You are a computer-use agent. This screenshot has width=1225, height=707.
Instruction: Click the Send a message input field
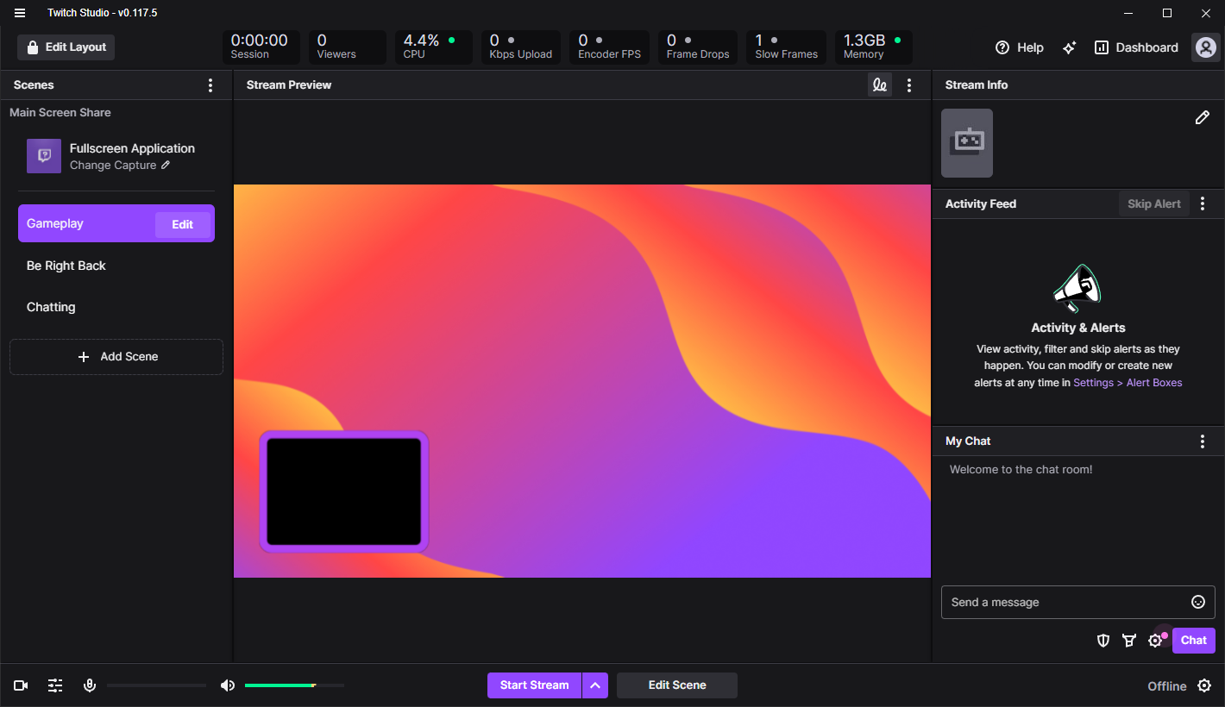click(1061, 602)
